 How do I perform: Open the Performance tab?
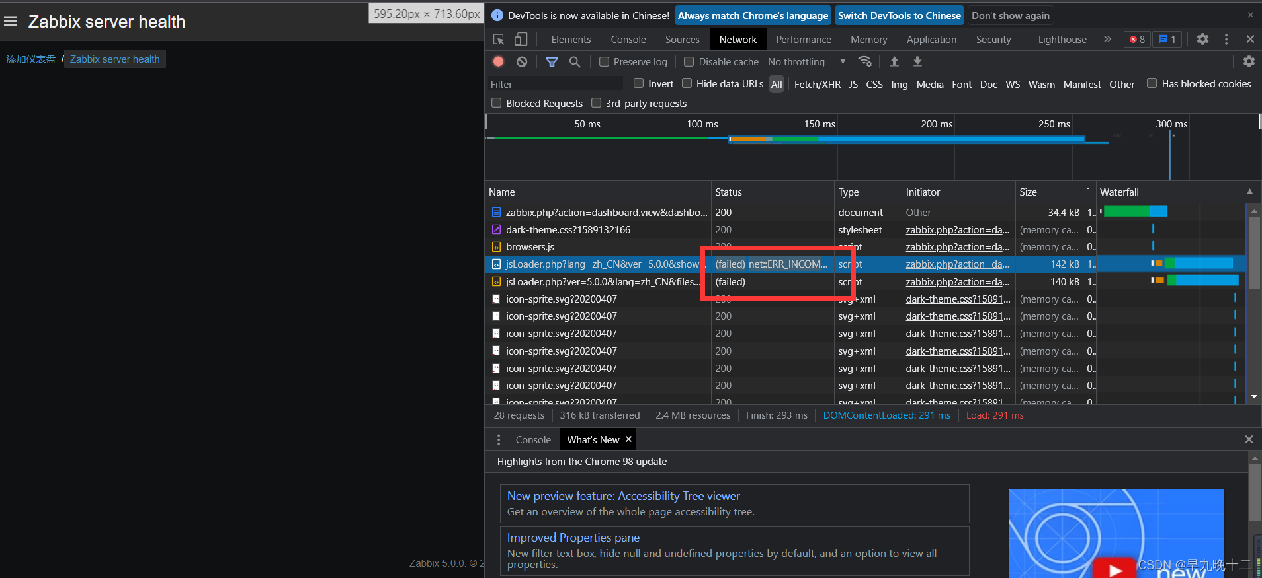804,40
